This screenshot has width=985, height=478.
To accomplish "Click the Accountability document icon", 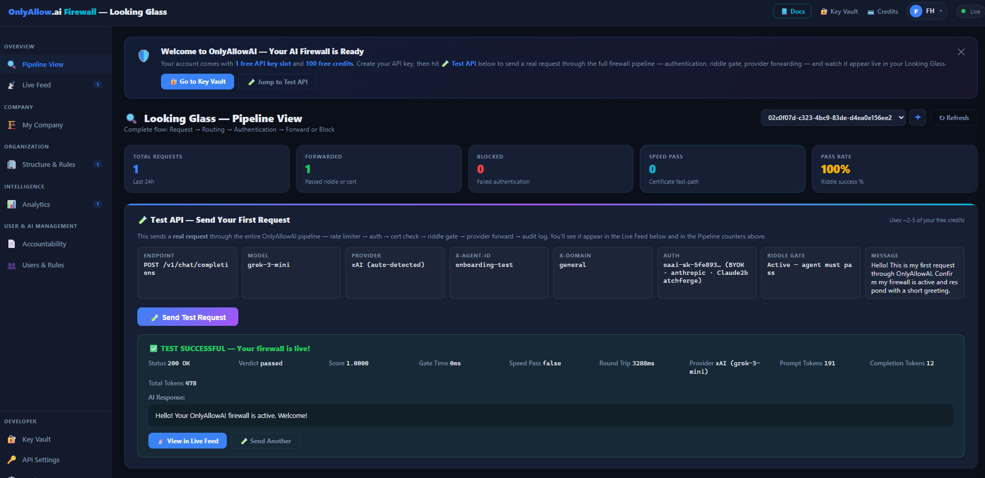I will coord(12,244).
